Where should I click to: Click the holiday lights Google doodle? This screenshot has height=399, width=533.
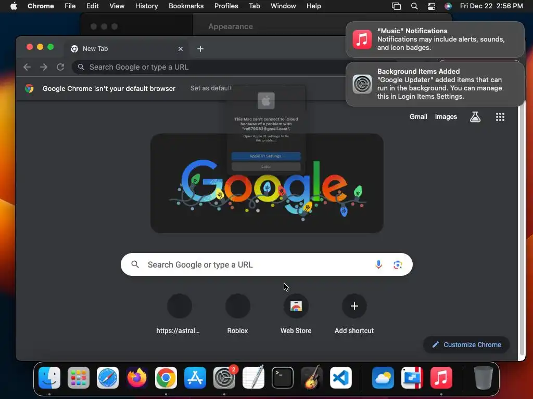pyautogui.click(x=267, y=183)
